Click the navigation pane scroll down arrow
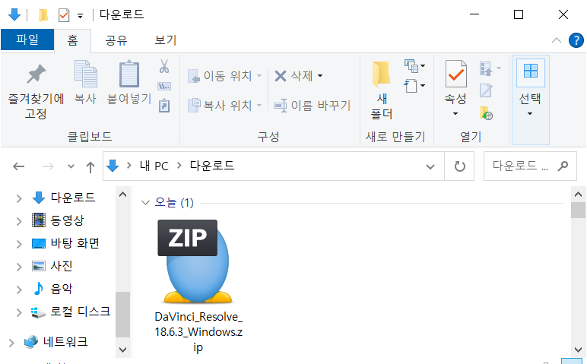The width and height of the screenshot is (587, 364). 122,350
